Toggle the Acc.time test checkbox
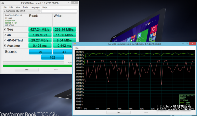This screenshot has height=116, width=197. coord(5,46)
